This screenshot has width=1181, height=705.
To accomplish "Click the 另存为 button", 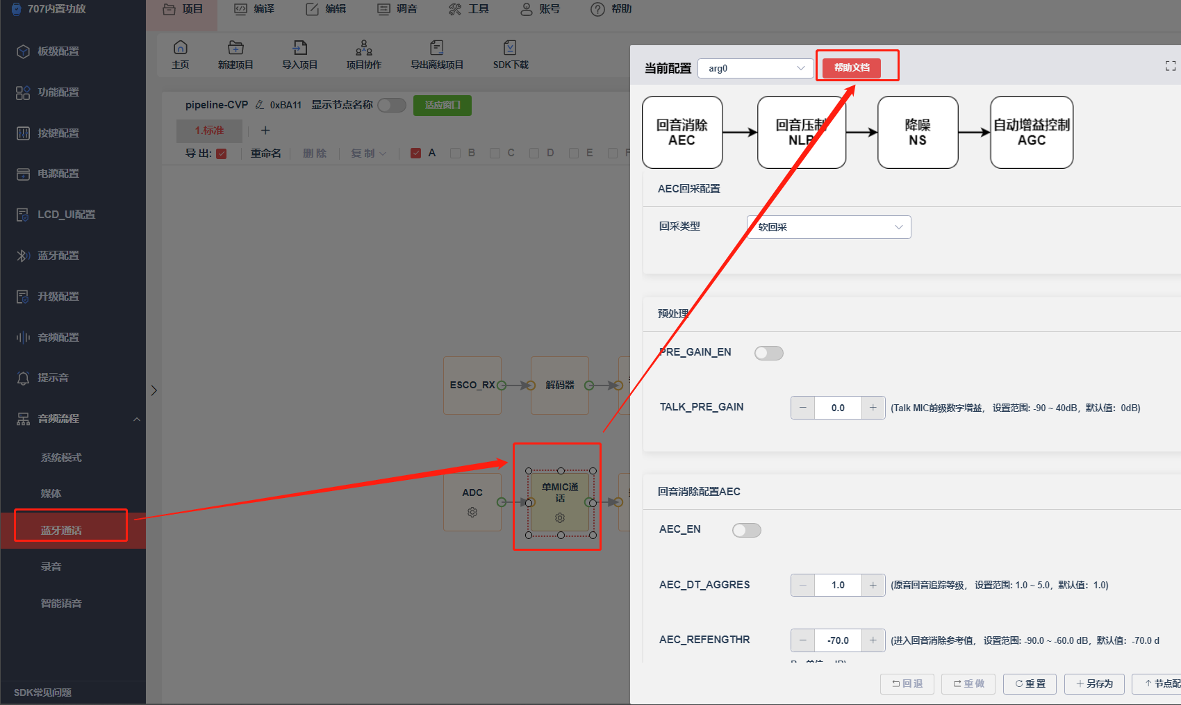I will [1095, 684].
